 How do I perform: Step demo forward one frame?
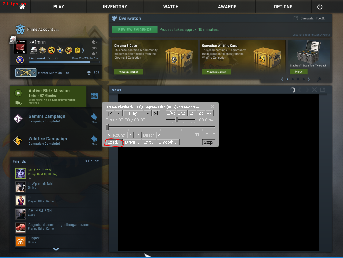tap(147, 113)
